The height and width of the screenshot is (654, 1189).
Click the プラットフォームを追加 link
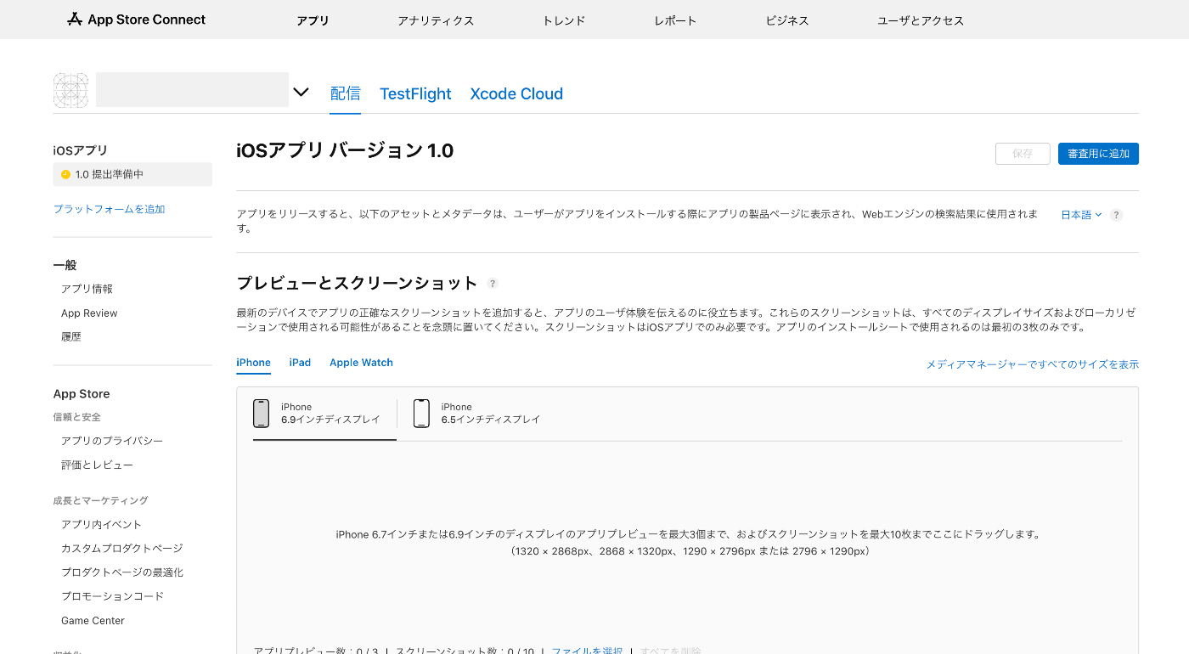pyautogui.click(x=109, y=209)
